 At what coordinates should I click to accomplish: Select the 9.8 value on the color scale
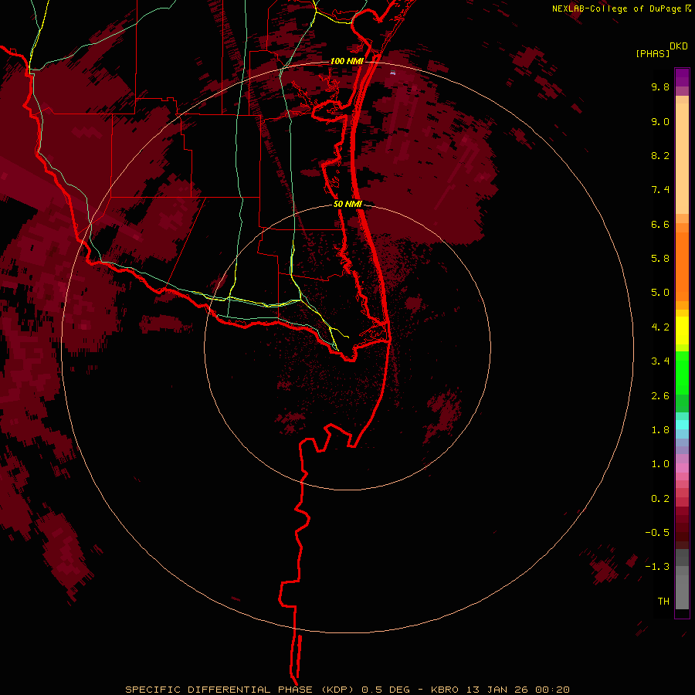(x=660, y=86)
